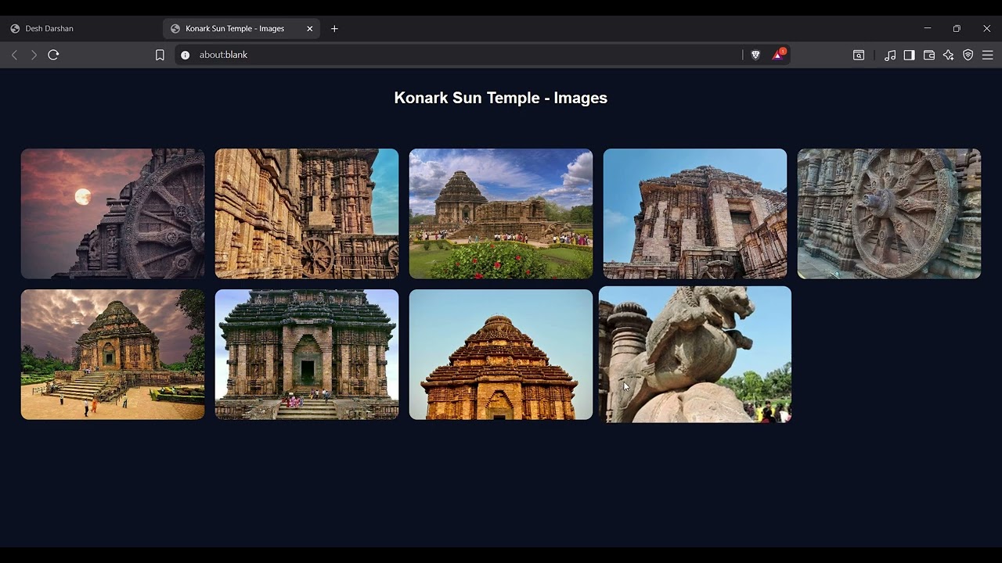Open the Brave Wallet icon

pyautogui.click(x=929, y=55)
